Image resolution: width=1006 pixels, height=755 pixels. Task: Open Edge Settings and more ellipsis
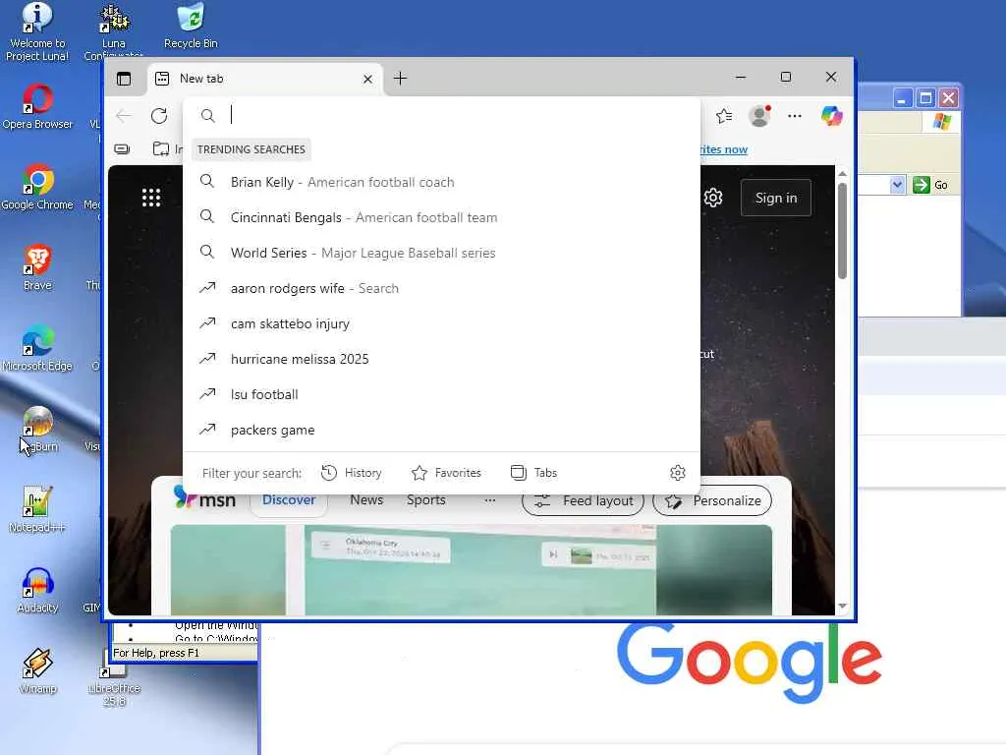tap(795, 116)
